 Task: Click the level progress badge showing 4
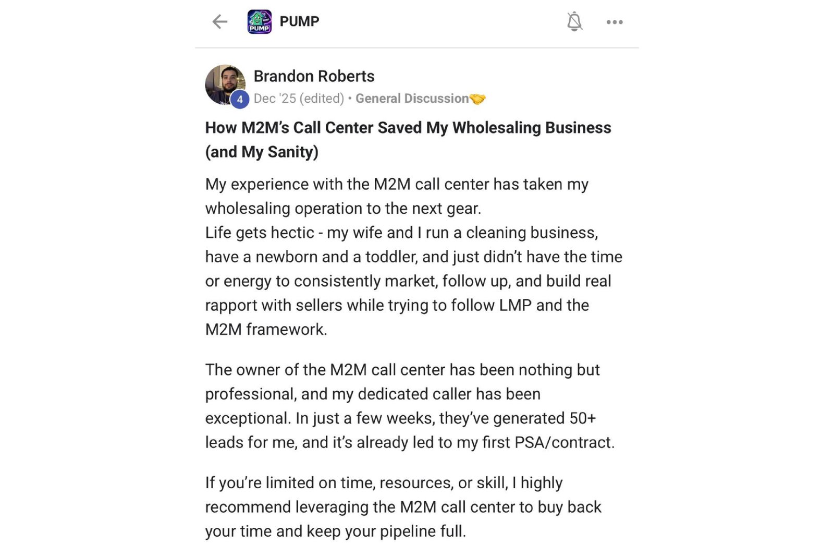[240, 98]
